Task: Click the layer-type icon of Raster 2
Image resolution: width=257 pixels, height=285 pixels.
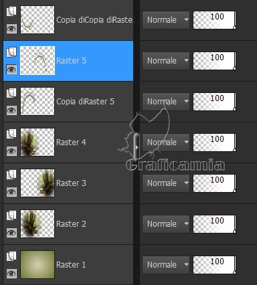Action: tap(11, 215)
